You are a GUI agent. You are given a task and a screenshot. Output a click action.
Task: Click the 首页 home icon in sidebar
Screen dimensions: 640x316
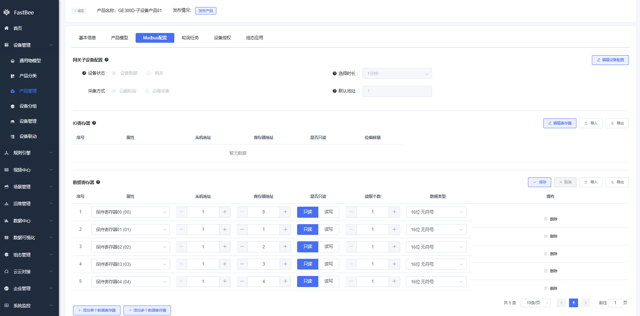[x=6, y=28]
